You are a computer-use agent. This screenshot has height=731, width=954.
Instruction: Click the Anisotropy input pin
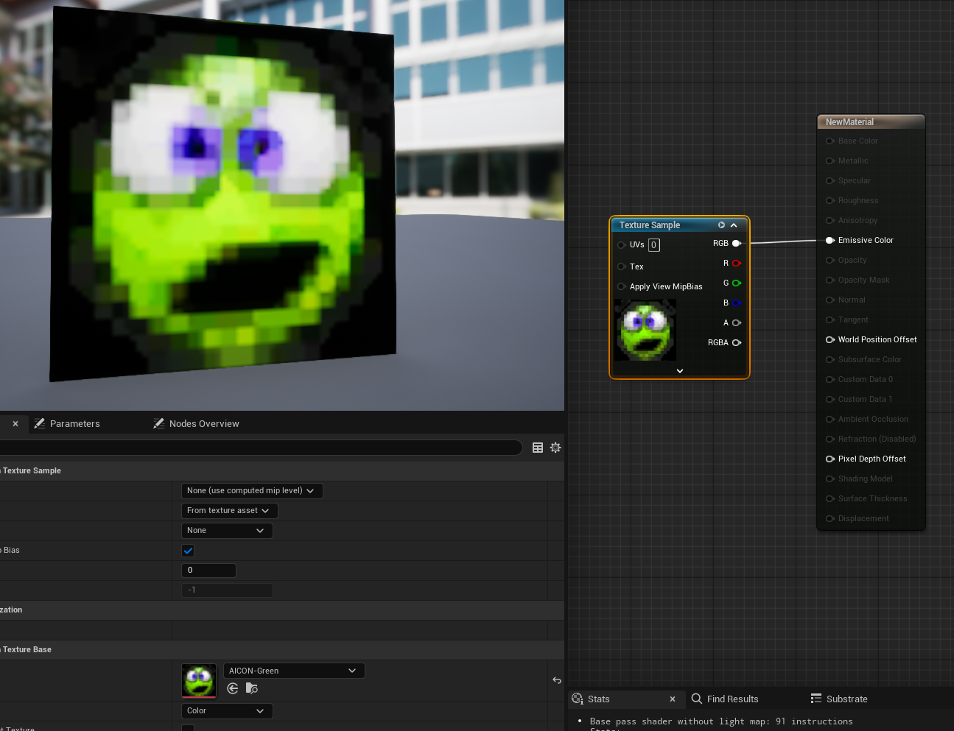pos(830,220)
